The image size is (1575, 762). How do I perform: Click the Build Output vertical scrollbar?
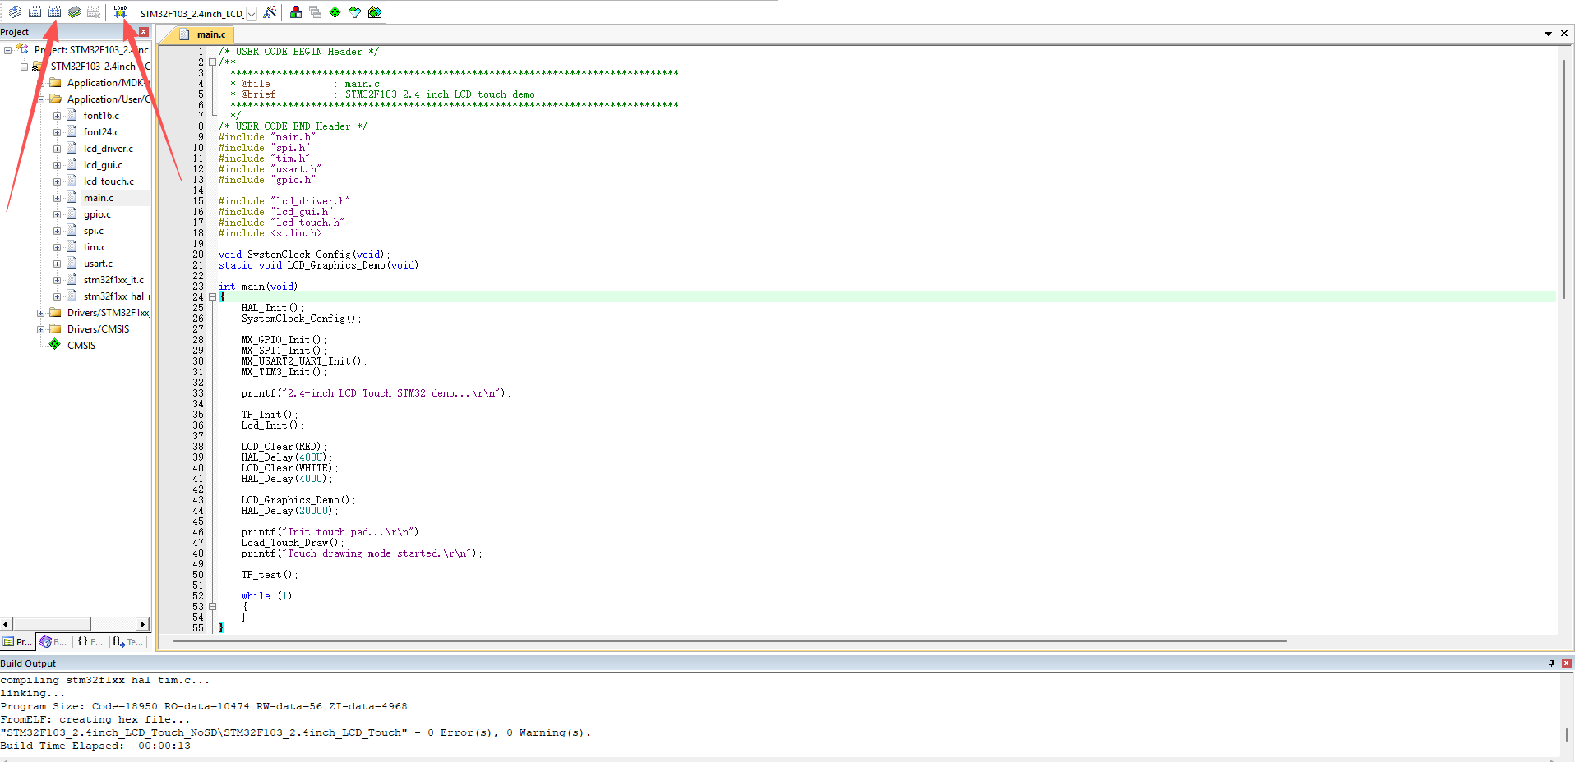point(1567,734)
